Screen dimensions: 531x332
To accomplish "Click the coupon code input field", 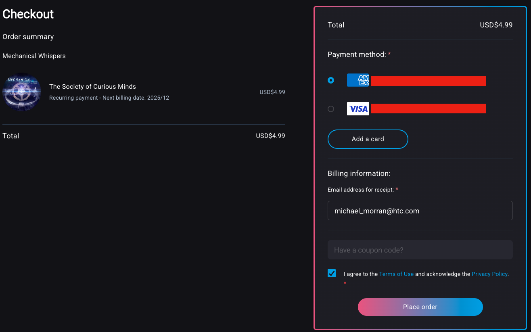I will point(420,250).
